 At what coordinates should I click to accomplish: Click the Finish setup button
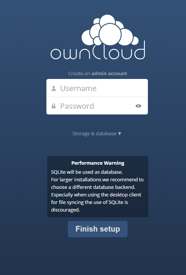tap(98, 229)
